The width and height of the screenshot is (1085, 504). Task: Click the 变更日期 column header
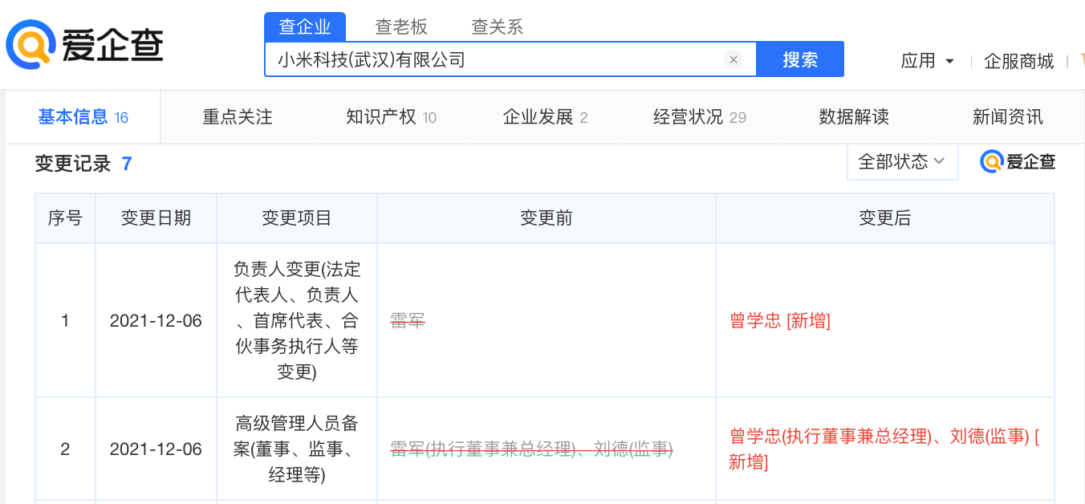click(156, 218)
